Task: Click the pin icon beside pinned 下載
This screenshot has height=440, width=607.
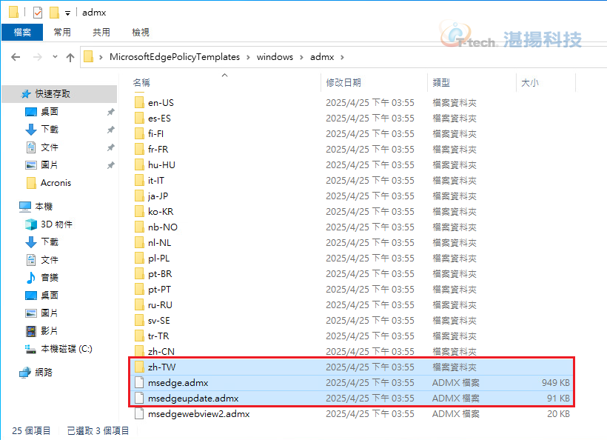Action: pyautogui.click(x=111, y=130)
